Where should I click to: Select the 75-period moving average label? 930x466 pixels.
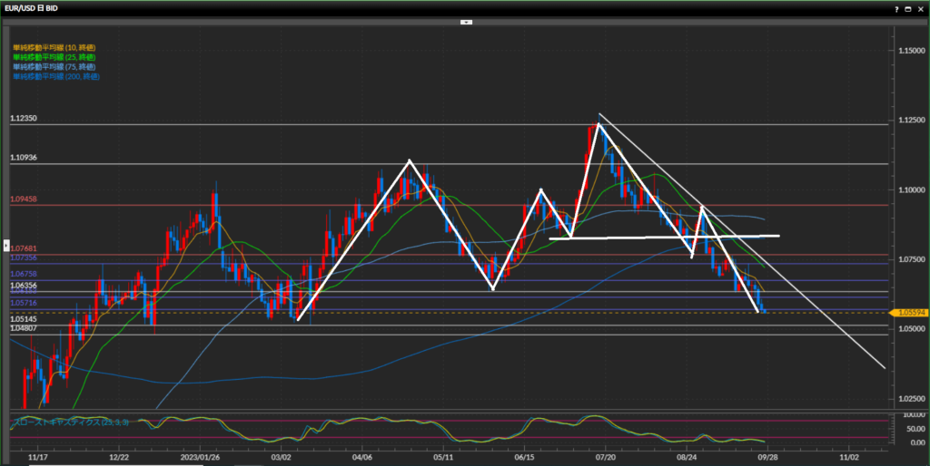point(54,67)
